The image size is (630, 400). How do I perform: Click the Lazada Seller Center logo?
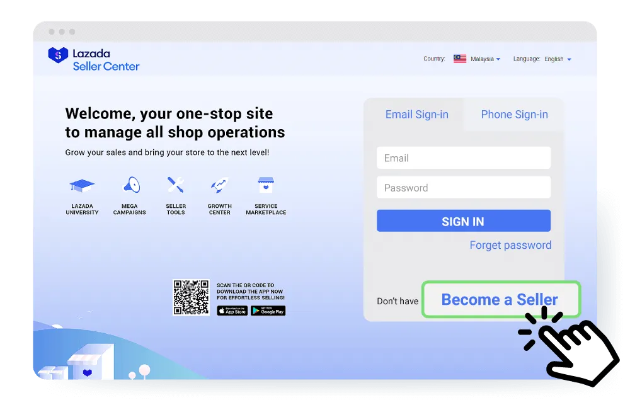click(94, 59)
